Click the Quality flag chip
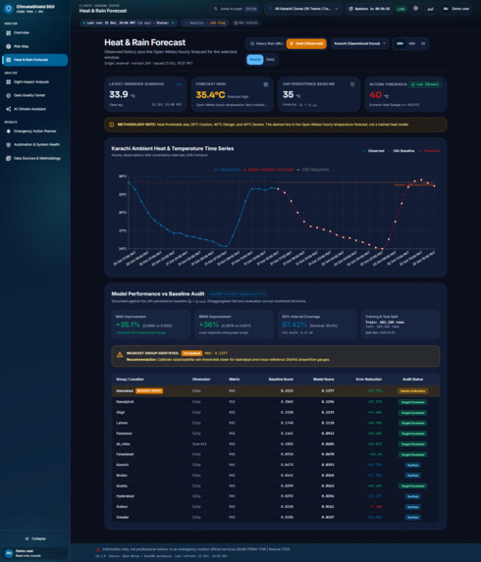The width and height of the screenshot is (481, 562). coord(205,23)
